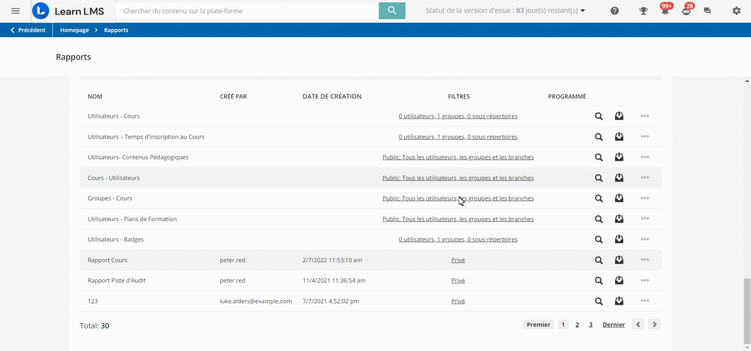Go to page 2 of reports
Screen dimensions: 751x351
coord(577,325)
